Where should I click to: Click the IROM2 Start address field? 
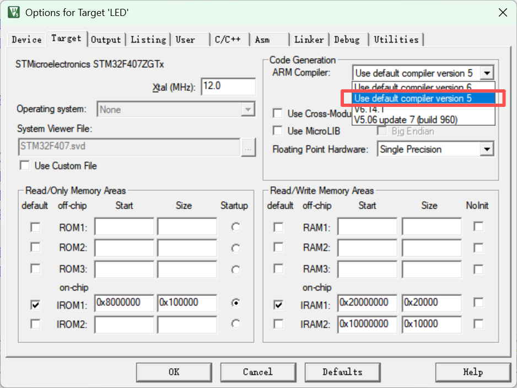124,325
